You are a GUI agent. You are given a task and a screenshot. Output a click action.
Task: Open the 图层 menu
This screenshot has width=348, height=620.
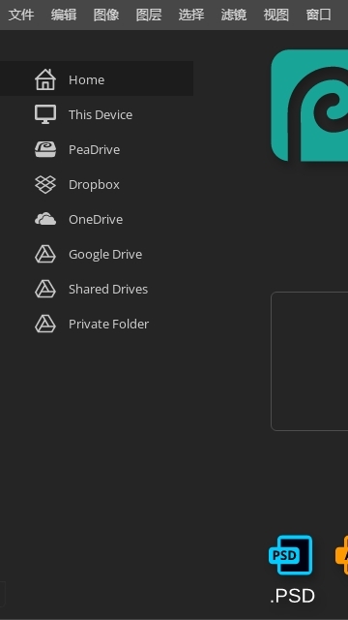pos(149,15)
